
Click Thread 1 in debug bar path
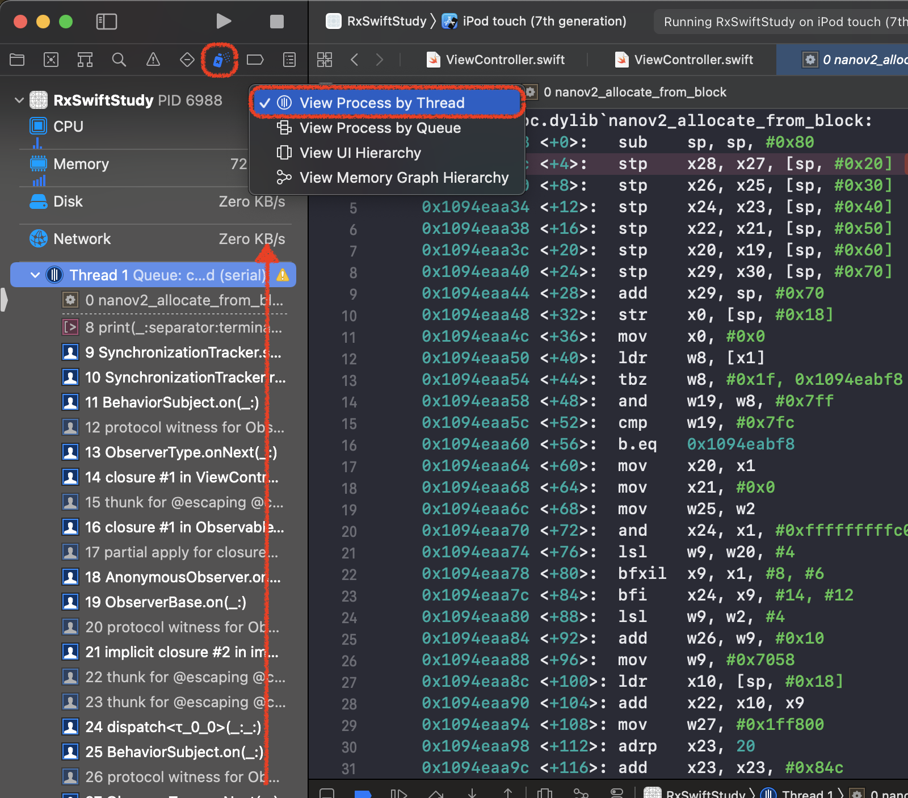click(x=797, y=793)
